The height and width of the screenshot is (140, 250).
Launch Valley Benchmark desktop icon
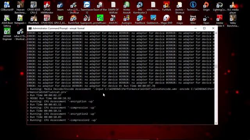(x=233, y=21)
